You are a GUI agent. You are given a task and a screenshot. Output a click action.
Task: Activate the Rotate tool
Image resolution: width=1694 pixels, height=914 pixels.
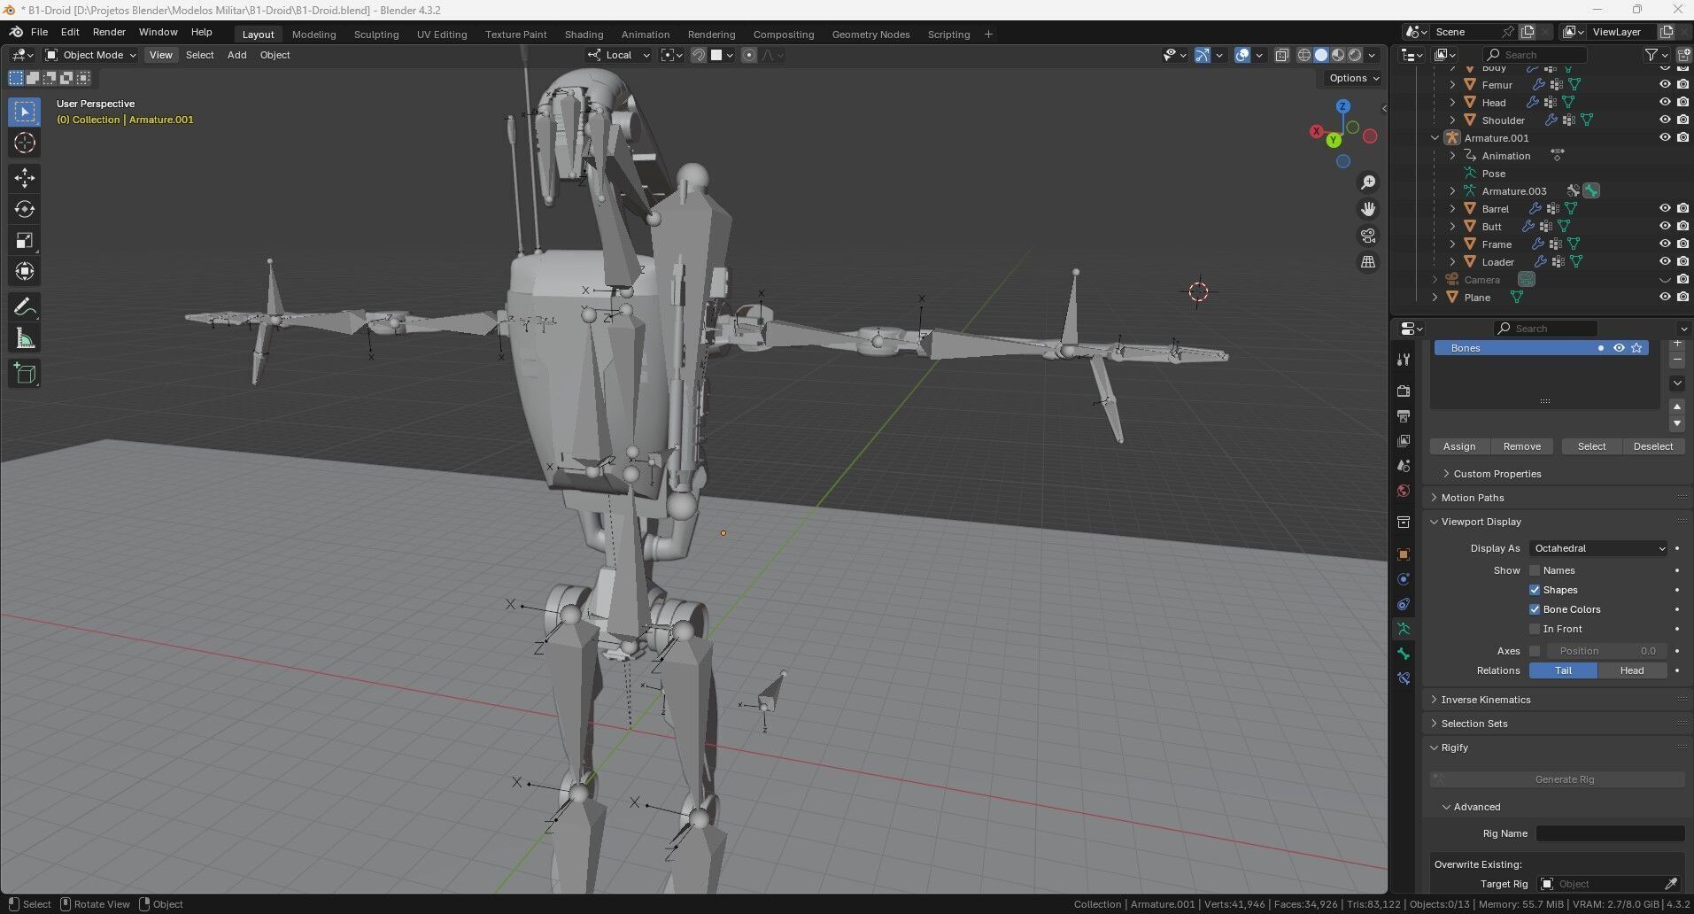[25, 209]
